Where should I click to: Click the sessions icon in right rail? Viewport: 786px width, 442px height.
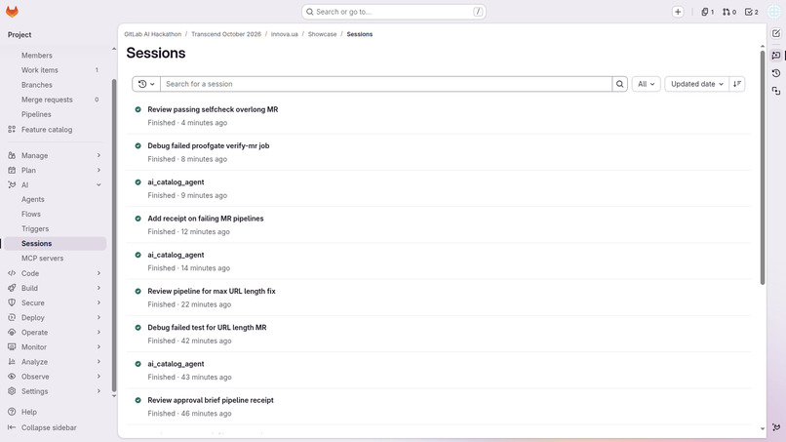(x=776, y=91)
